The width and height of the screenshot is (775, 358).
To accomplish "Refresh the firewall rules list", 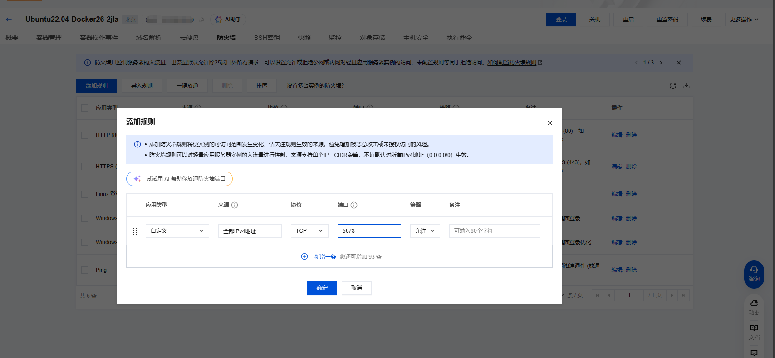I will click(673, 86).
